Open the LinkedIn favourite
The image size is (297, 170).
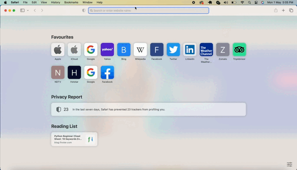(190, 49)
